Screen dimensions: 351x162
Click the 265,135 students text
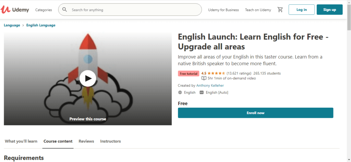tap(267, 73)
